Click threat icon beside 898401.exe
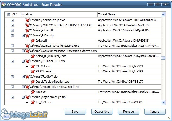 pyautogui.click(x=33, y=66)
